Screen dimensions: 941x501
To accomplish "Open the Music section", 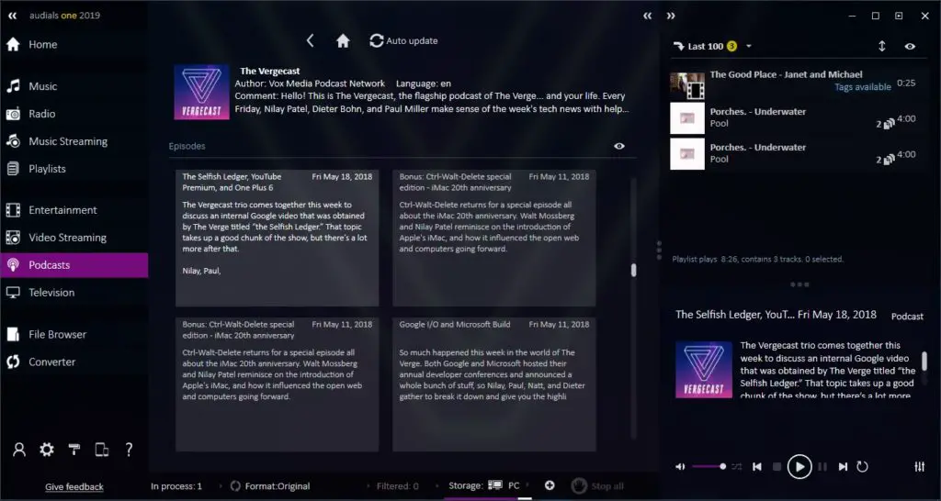I will coord(74,86).
